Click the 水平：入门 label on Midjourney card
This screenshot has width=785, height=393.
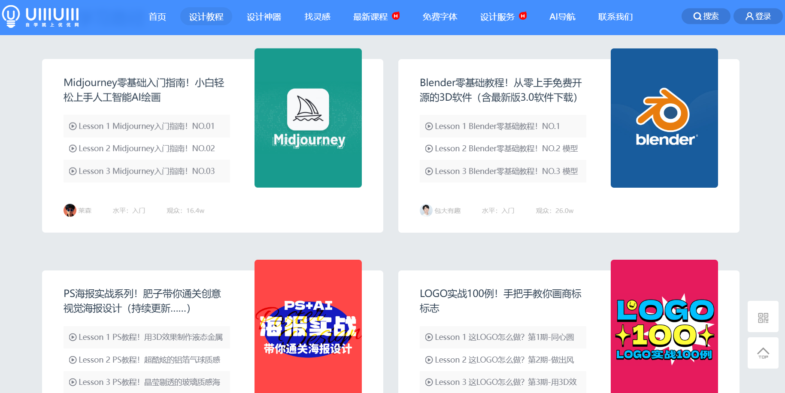pyautogui.click(x=129, y=211)
